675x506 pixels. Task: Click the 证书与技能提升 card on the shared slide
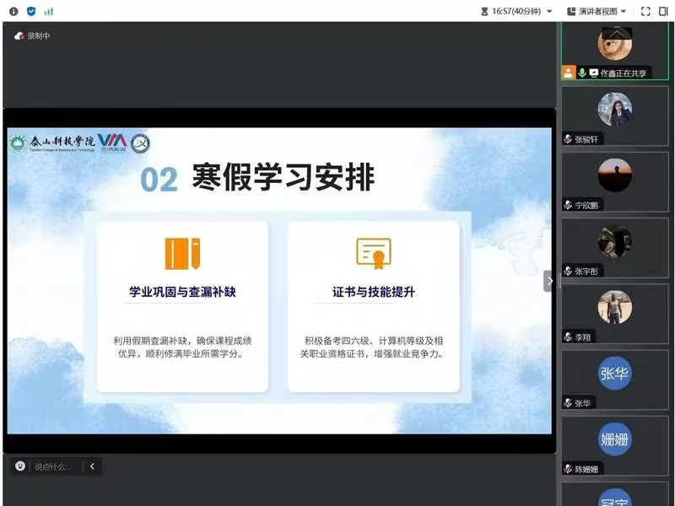pyautogui.click(x=374, y=307)
